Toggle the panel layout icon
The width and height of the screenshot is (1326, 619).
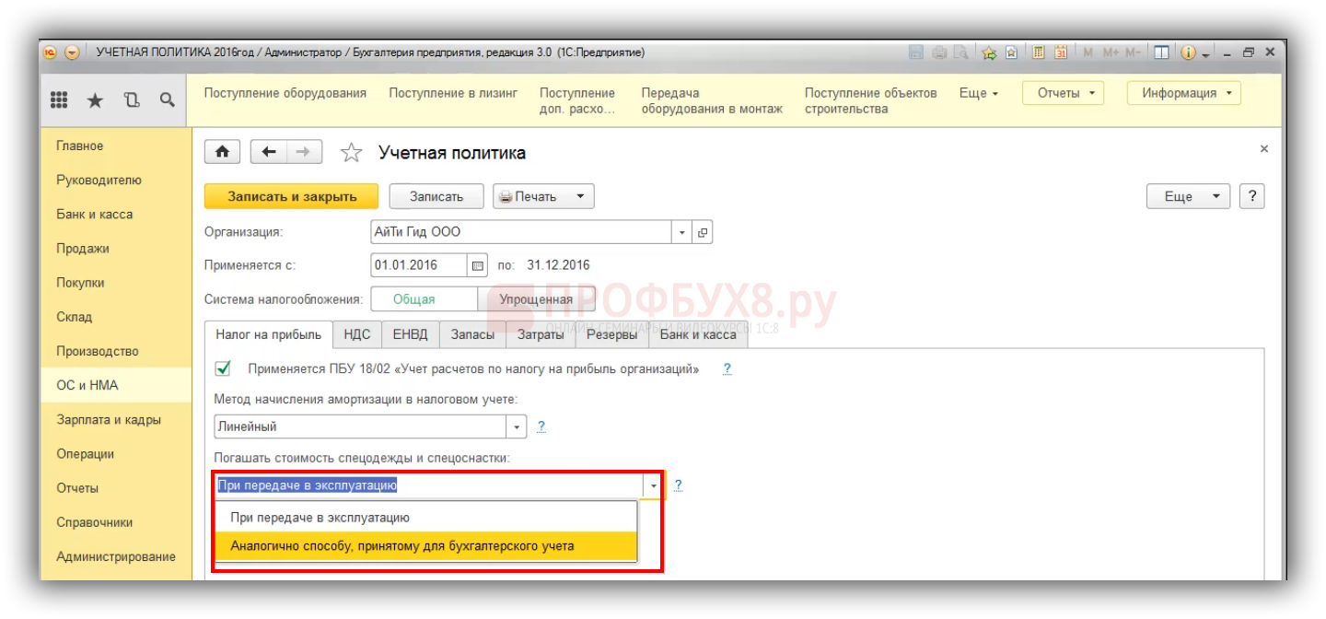1161,53
